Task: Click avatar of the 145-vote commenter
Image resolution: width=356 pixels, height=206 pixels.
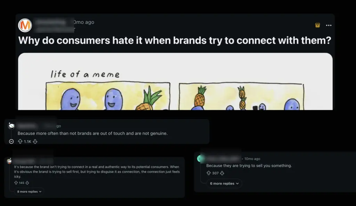Action: coord(9,161)
